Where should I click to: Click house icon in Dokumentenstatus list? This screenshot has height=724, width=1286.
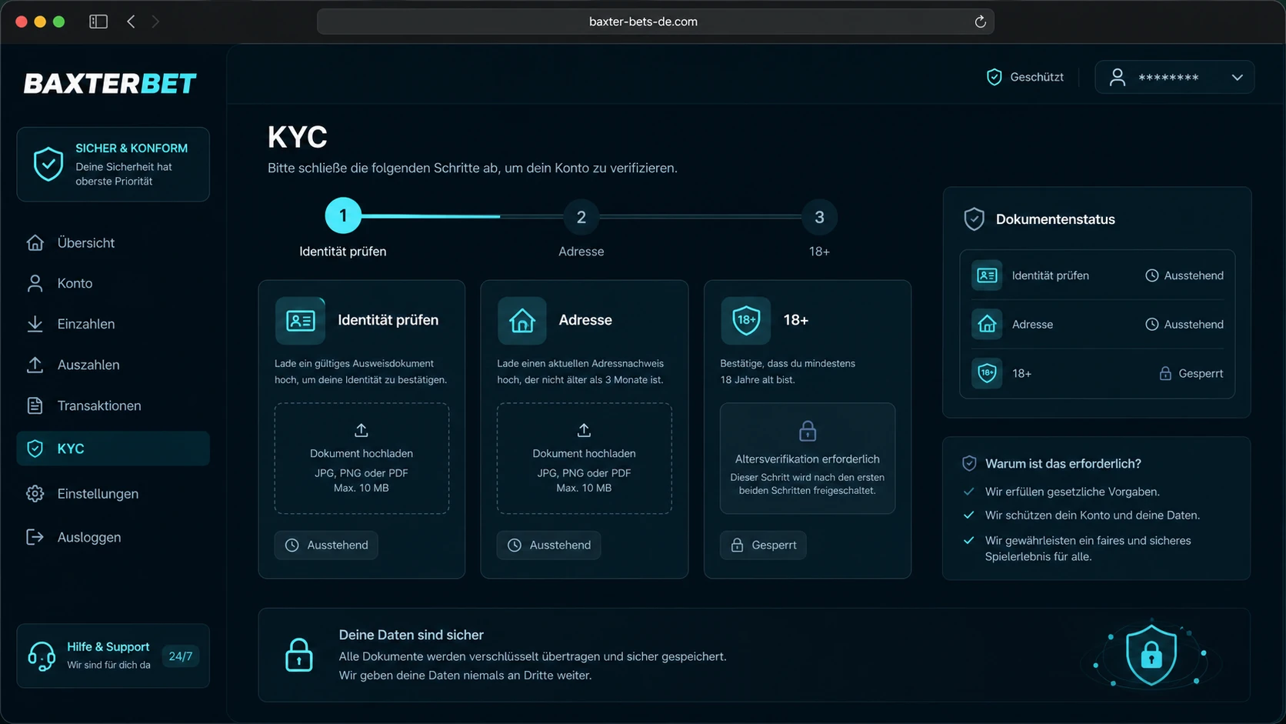pos(987,325)
